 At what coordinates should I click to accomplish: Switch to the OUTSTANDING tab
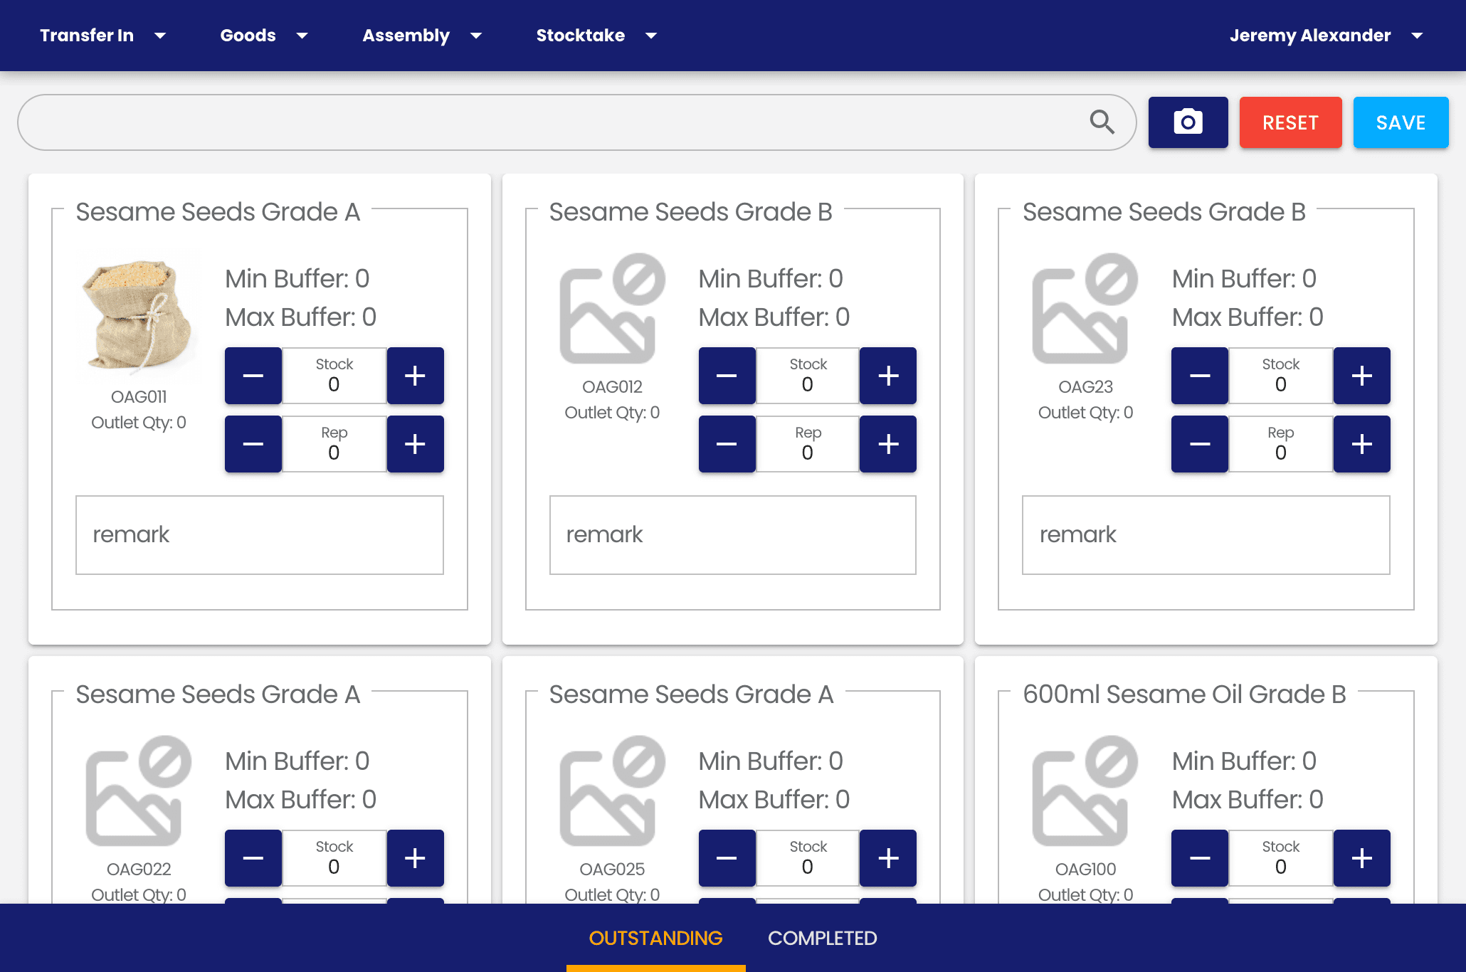(655, 938)
